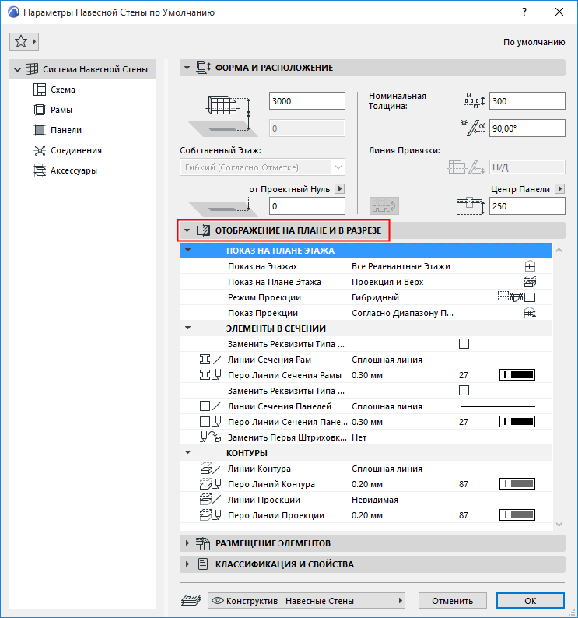This screenshot has height=618, width=578.
Task: Click the elevation to project zero field
Action: pyautogui.click(x=307, y=206)
